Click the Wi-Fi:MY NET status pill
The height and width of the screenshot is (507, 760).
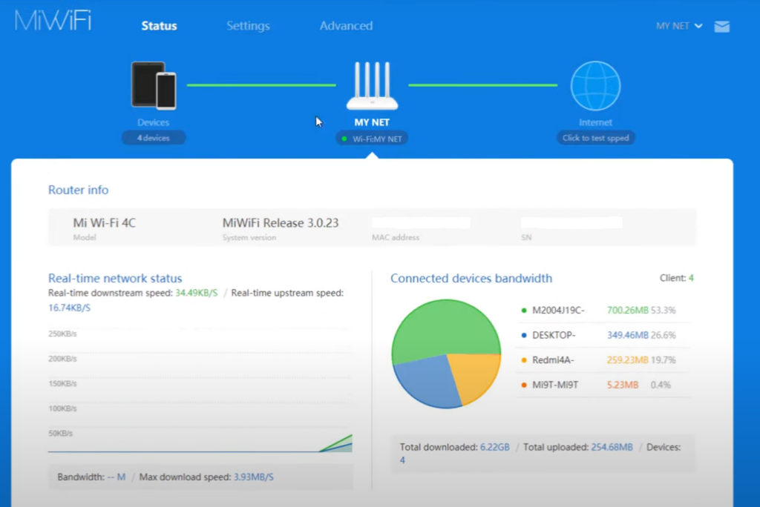372,139
